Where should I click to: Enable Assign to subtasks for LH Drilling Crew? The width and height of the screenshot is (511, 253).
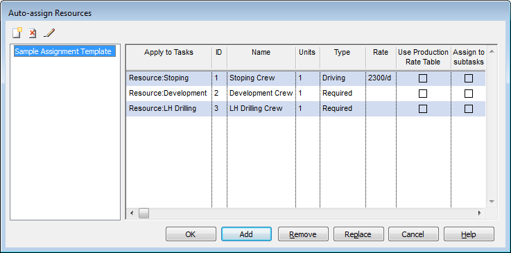pos(469,108)
